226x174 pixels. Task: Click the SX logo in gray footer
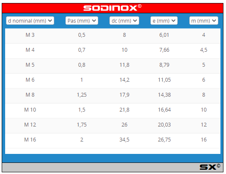pos(210,167)
